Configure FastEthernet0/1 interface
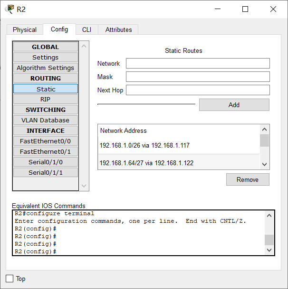 (x=46, y=152)
